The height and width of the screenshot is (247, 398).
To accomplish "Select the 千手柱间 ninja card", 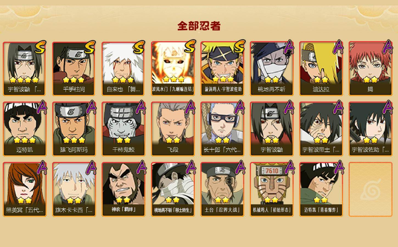I will pos(74,69).
